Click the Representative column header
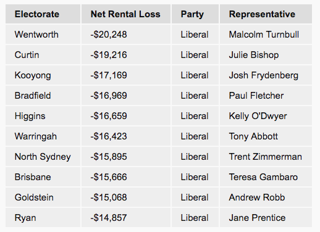 pos(266,14)
